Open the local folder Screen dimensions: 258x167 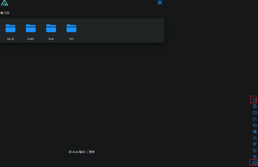[51, 31]
